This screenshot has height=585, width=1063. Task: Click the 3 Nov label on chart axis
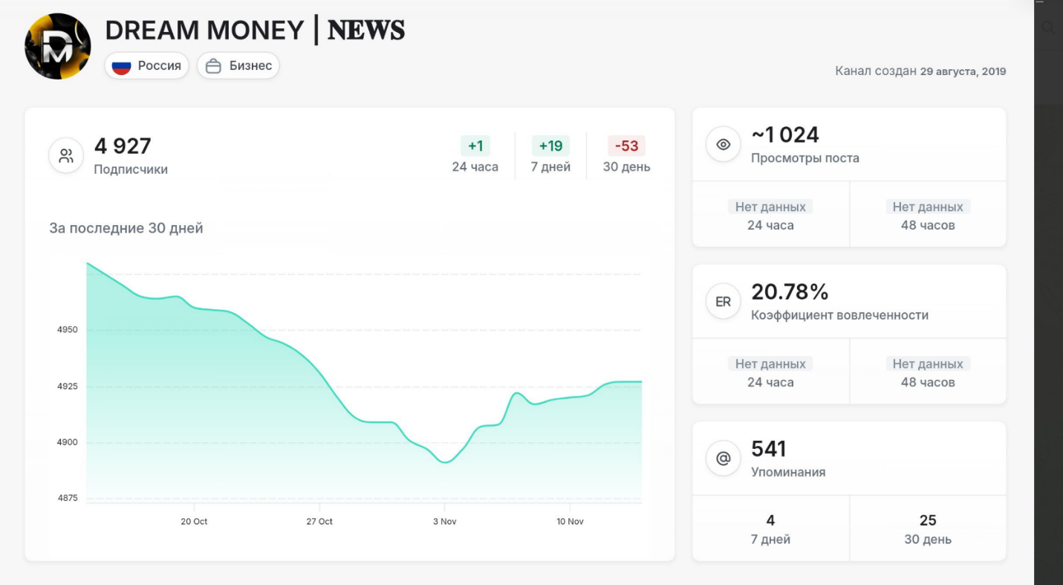(444, 522)
